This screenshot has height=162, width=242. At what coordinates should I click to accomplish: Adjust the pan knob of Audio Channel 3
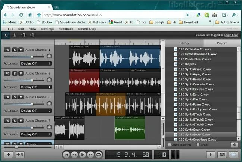[49, 103]
